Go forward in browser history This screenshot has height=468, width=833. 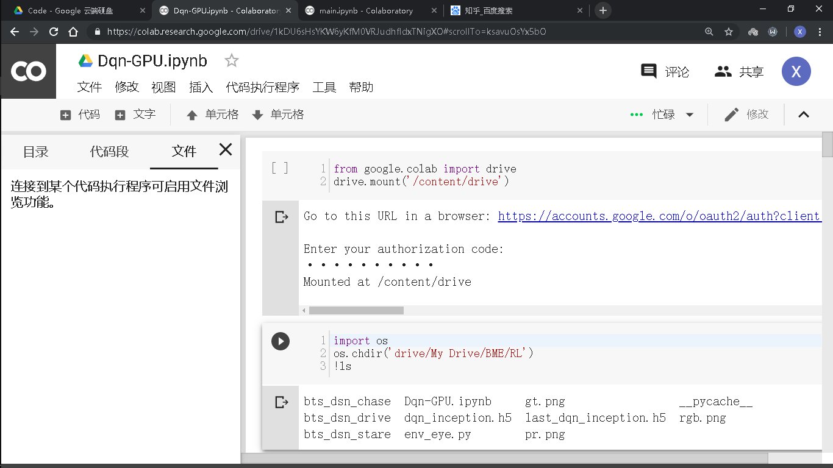coord(34,32)
